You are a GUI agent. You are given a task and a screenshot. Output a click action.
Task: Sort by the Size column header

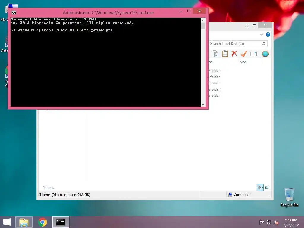point(250,62)
